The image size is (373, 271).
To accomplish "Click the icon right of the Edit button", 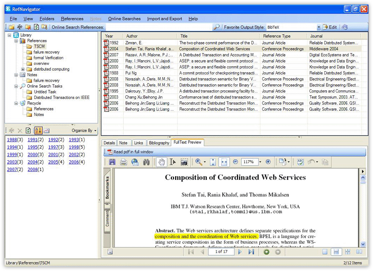I will tap(345, 27).
